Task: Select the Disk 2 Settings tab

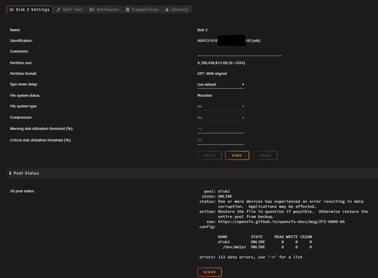Action: click(29, 10)
